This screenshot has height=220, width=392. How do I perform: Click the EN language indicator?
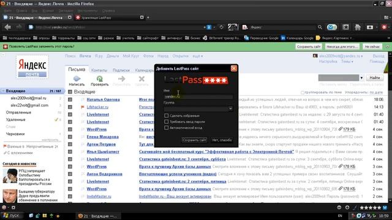coord(340,216)
